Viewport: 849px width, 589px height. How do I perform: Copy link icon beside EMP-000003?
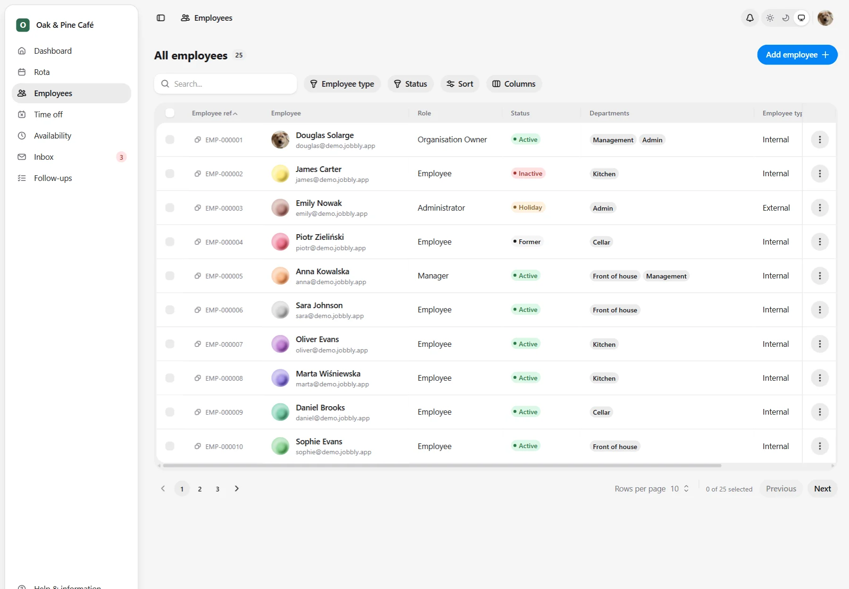click(198, 208)
